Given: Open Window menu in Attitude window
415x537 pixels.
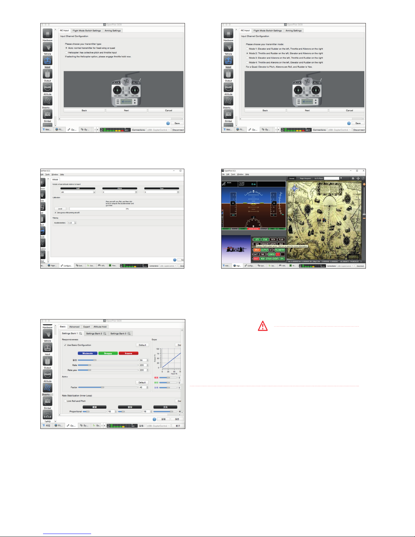Looking at the screenshot, I should pyautogui.click(x=55, y=174).
